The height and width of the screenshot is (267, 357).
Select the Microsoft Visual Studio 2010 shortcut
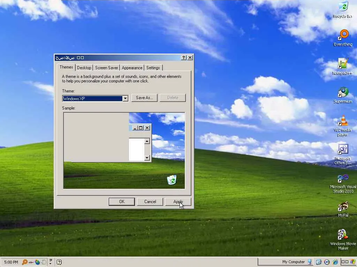click(x=343, y=184)
